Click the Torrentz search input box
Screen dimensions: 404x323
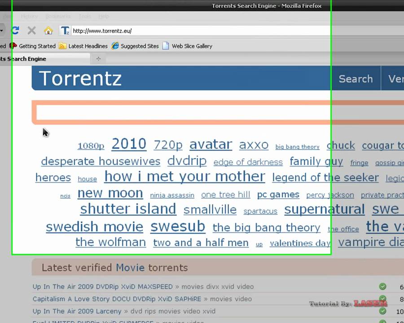click(220, 113)
